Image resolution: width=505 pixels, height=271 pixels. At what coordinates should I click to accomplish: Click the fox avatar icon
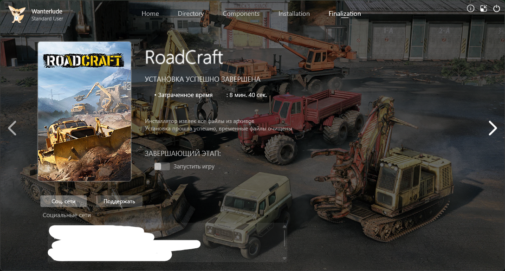tap(17, 14)
